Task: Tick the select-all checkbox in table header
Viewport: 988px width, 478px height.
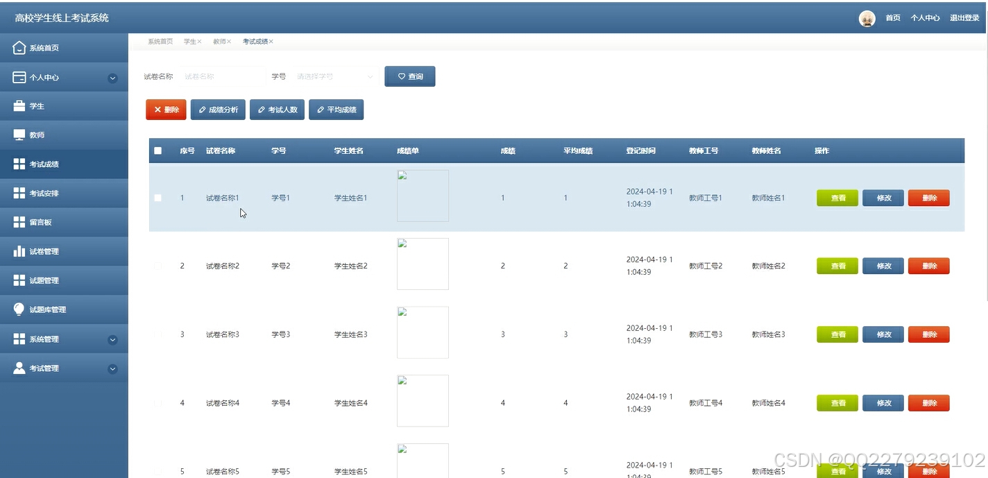Action: pos(157,151)
